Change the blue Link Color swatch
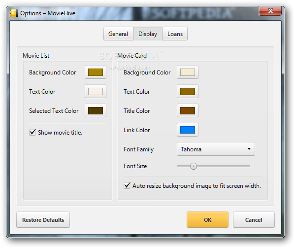Screen dimensions: 295x248 click(x=187, y=130)
